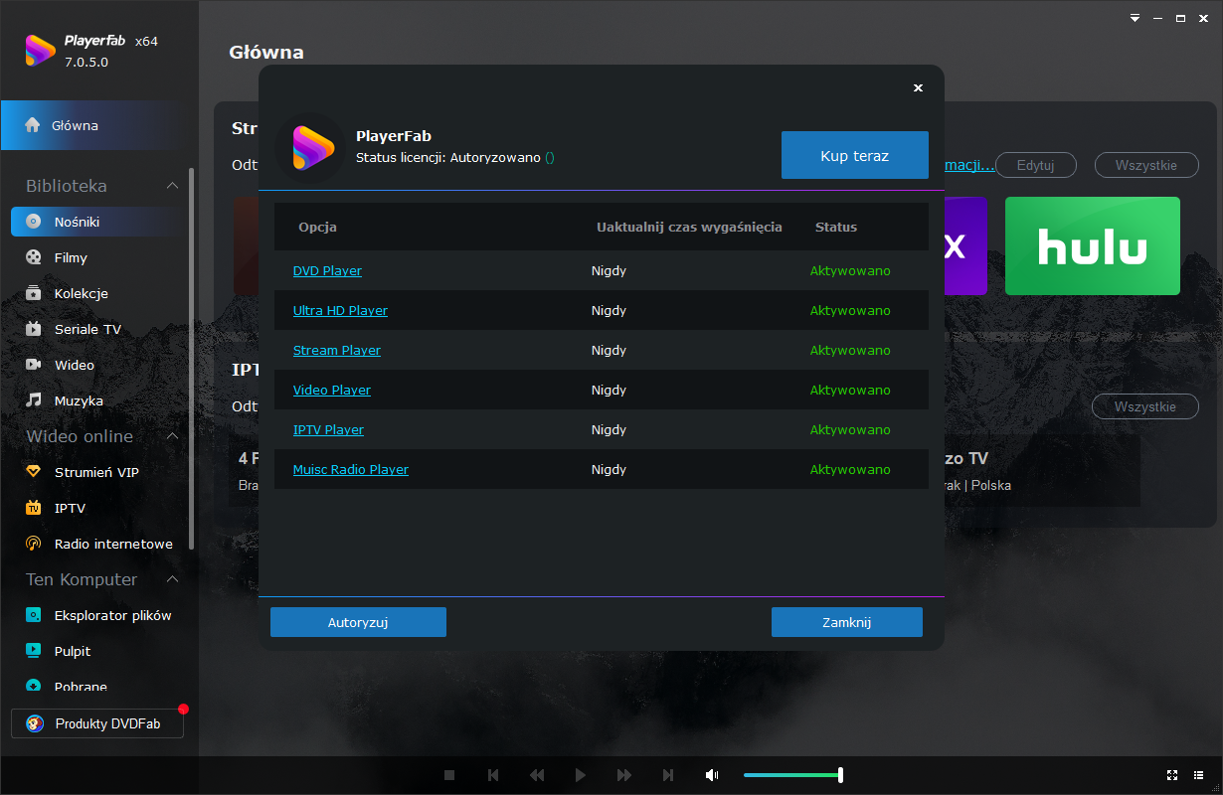The width and height of the screenshot is (1223, 795).
Task: Open the title bar dropdown menu arrow
Action: click(1136, 18)
